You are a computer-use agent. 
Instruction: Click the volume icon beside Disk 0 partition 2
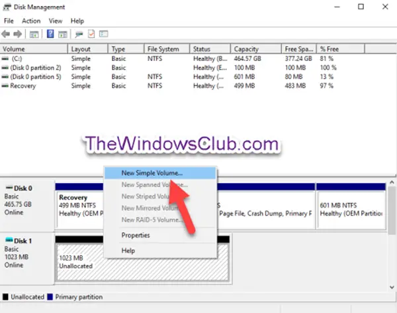[5, 68]
